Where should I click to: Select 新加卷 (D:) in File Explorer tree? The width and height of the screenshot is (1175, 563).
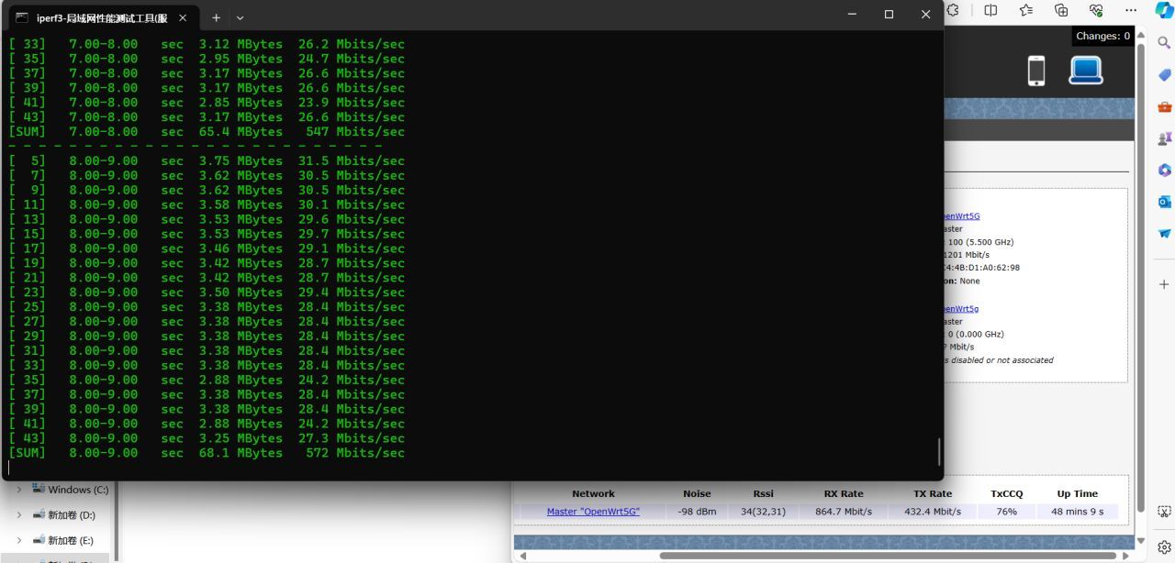point(63,515)
